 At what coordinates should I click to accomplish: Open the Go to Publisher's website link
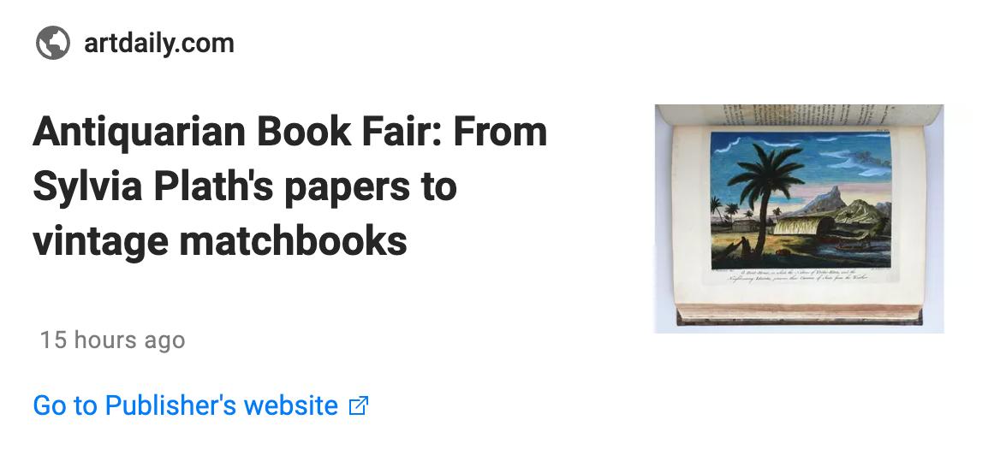tap(201, 405)
